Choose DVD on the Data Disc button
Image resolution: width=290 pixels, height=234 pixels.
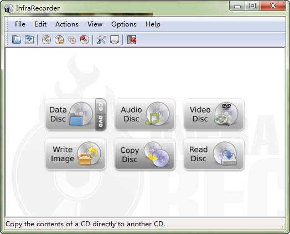[101, 123]
